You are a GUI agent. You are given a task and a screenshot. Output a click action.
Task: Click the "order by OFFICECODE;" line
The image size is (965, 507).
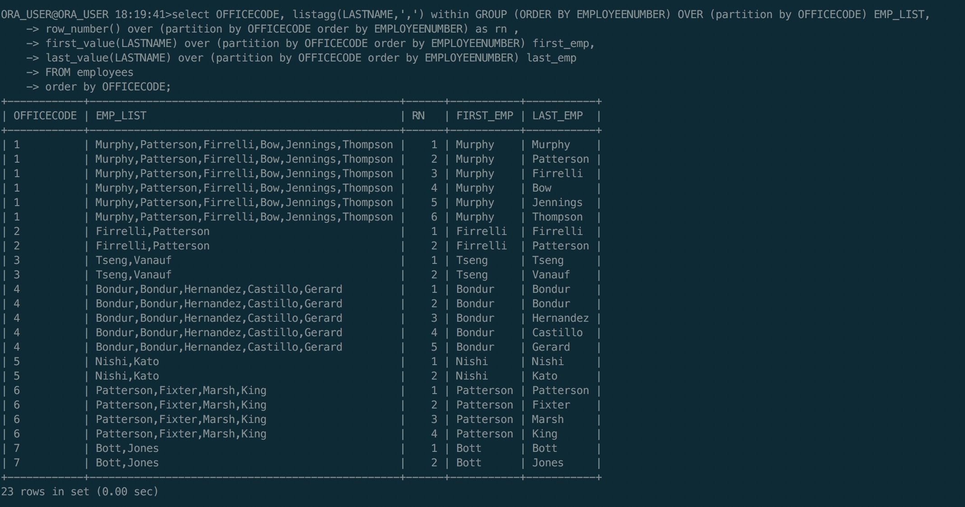click(108, 87)
